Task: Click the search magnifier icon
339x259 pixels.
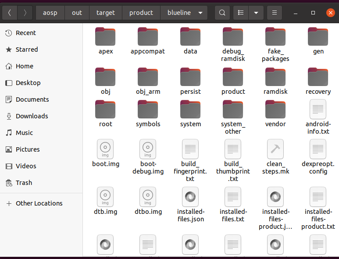Action: tap(222, 13)
